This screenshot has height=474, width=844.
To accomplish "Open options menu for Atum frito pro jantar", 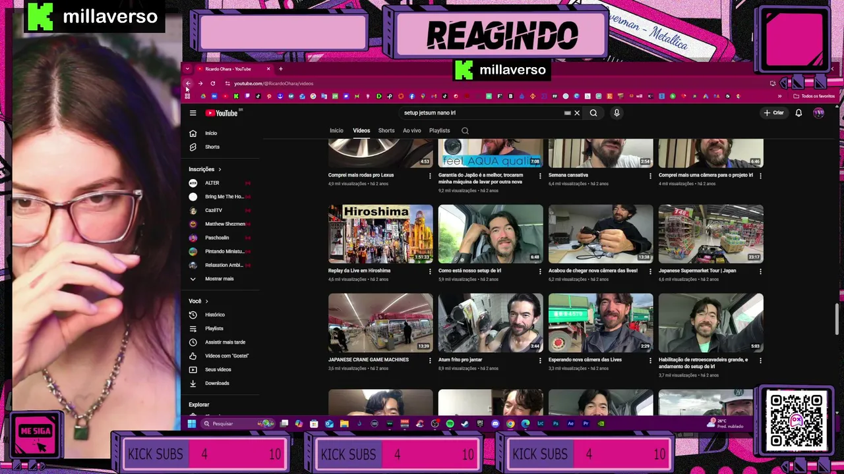I will (x=540, y=360).
